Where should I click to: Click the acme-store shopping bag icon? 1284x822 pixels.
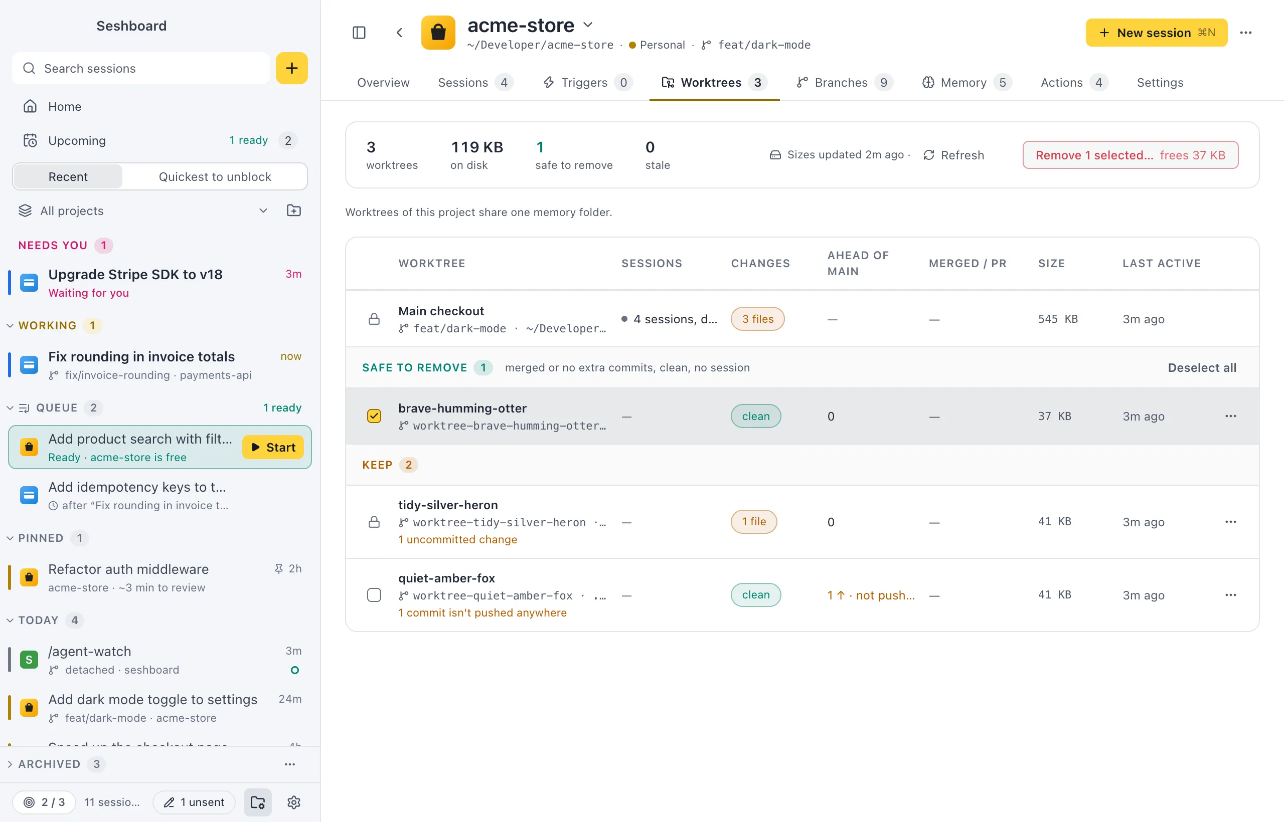tap(438, 33)
